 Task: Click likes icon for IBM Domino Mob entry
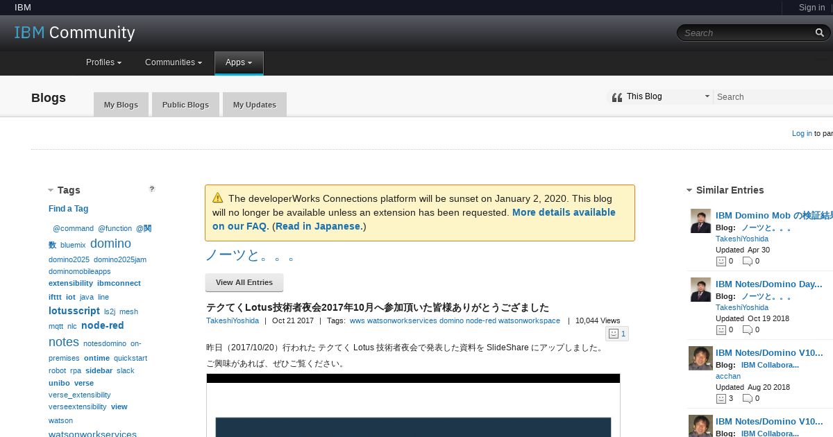click(x=721, y=262)
